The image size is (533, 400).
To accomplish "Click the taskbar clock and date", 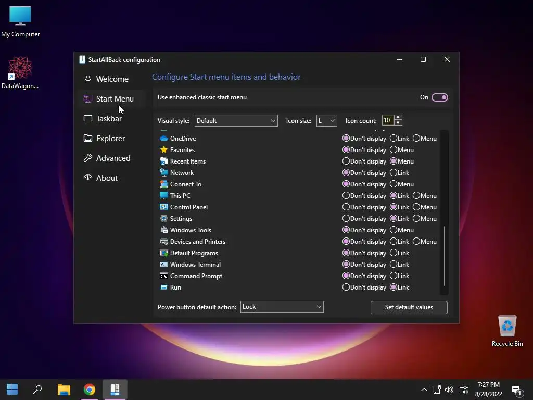I will tap(488, 390).
